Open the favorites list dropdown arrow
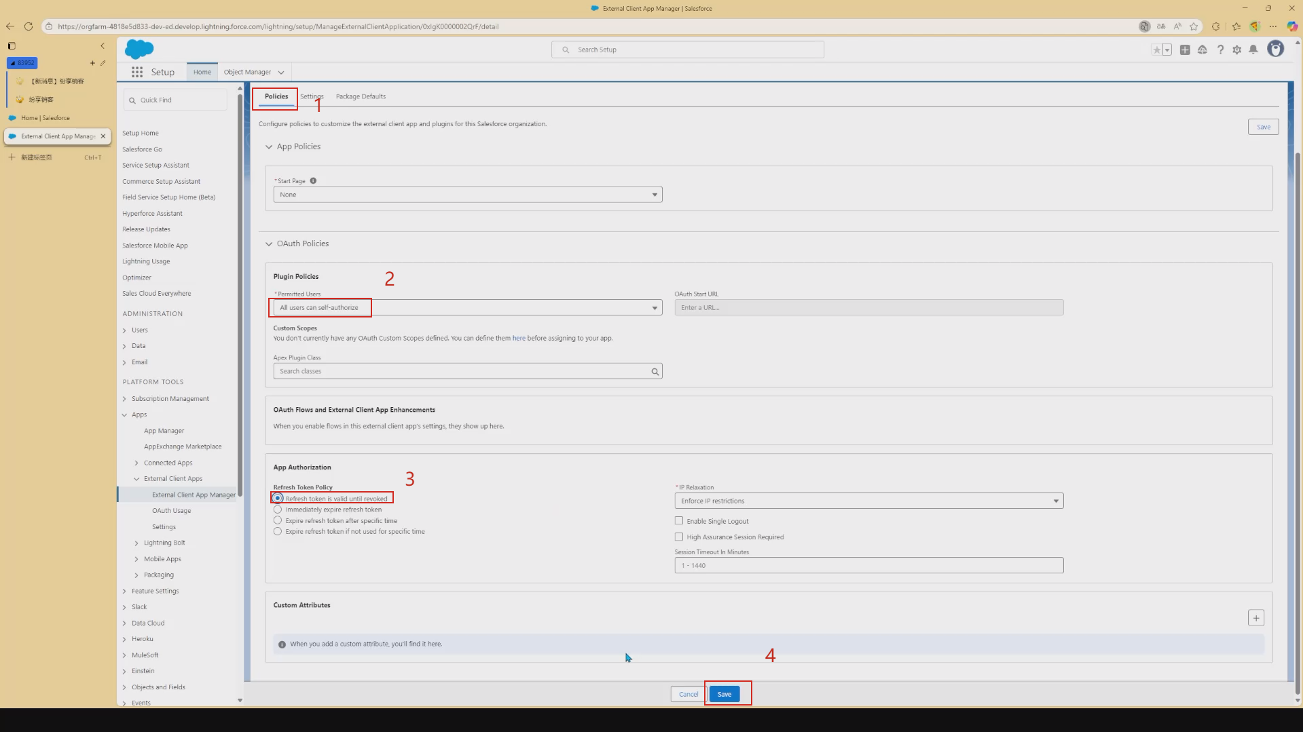Viewport: 1303px width, 732px height. (x=1167, y=50)
